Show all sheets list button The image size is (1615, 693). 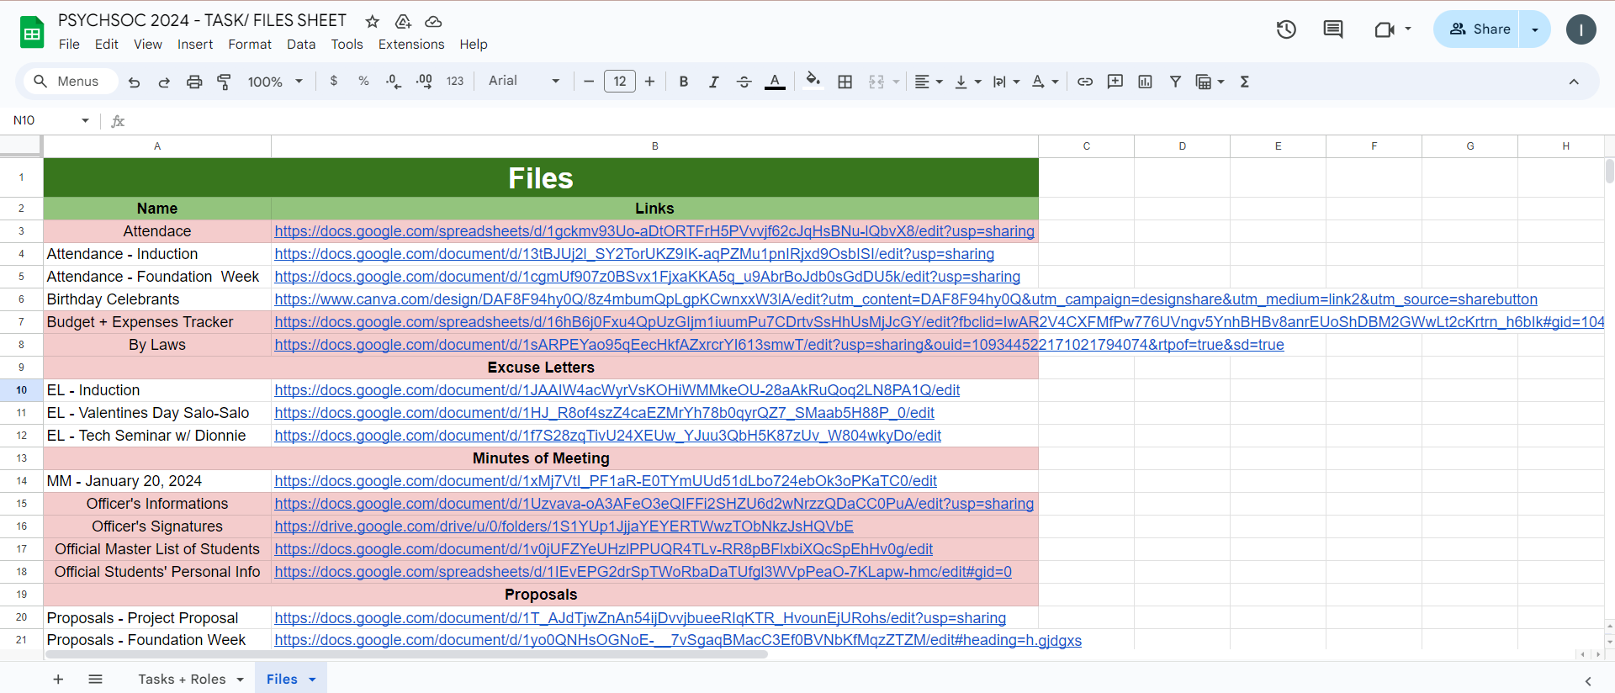tap(95, 680)
